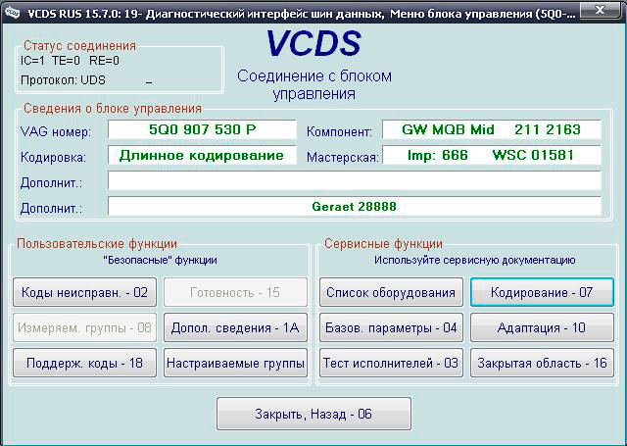The width and height of the screenshot is (627, 446).
Task: Click the VAG номер field '5Q0 907 530 P'
Action: (202, 130)
